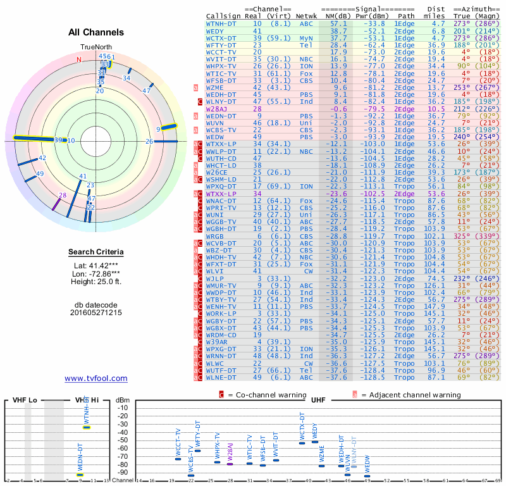Select WCCT-TV callsign in the table
506x486 pixels.
pyautogui.click(x=221, y=53)
